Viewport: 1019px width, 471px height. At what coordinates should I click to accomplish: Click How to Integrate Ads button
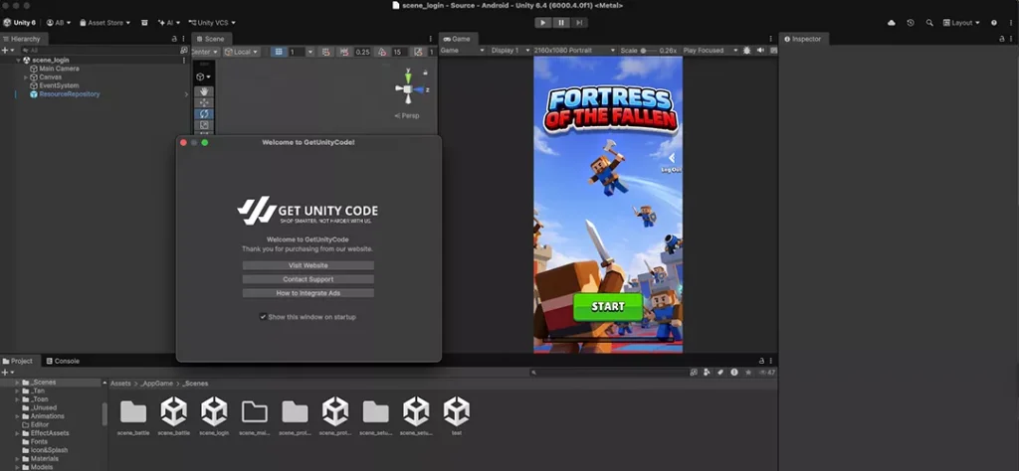tap(308, 293)
